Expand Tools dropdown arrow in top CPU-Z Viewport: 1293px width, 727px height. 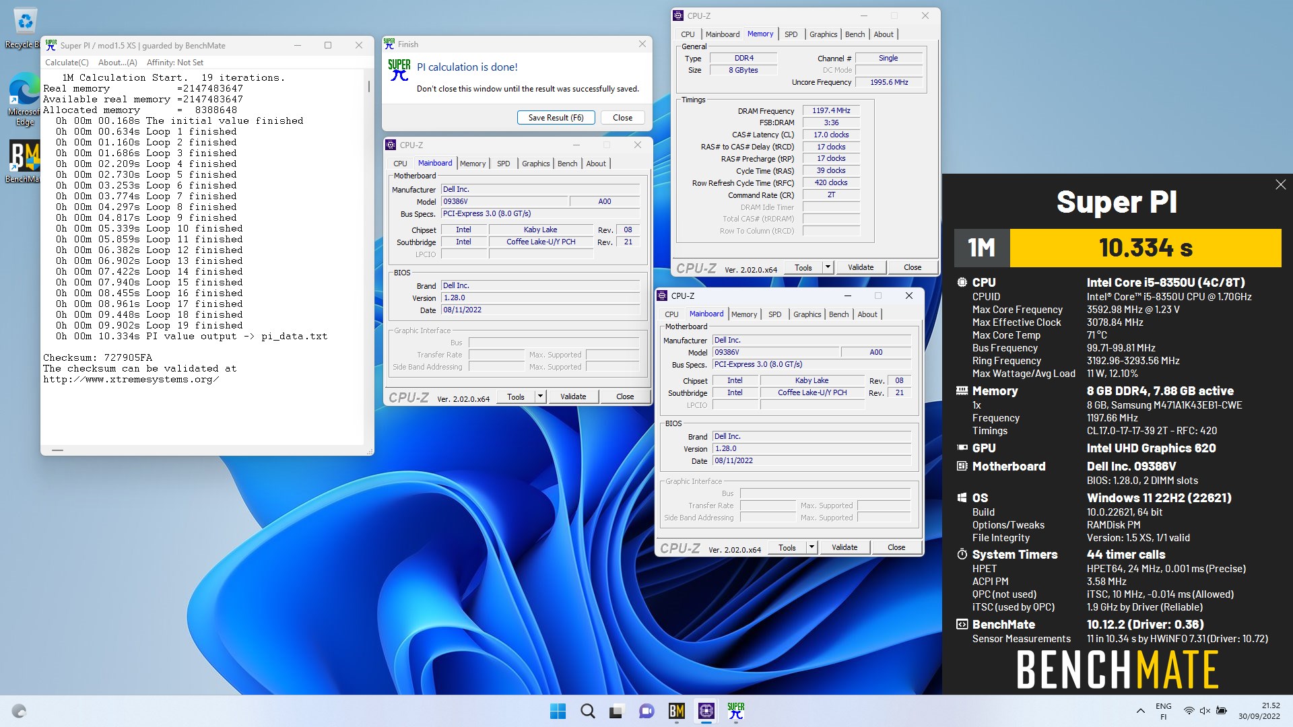tap(828, 267)
